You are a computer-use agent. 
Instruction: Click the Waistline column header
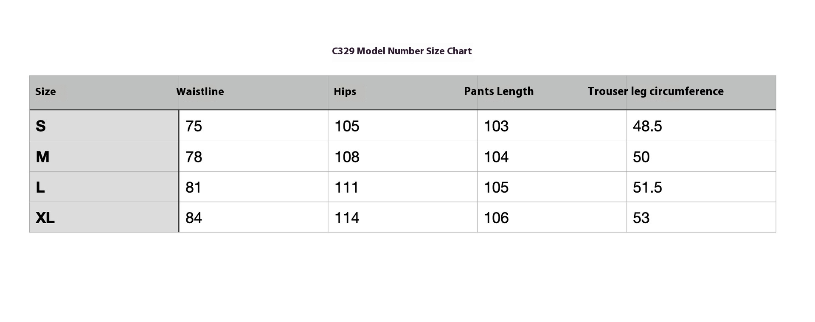coord(200,92)
